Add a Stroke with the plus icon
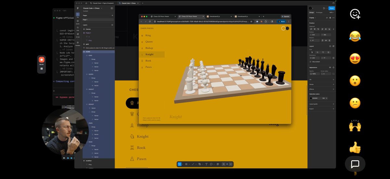 click(x=333, y=84)
